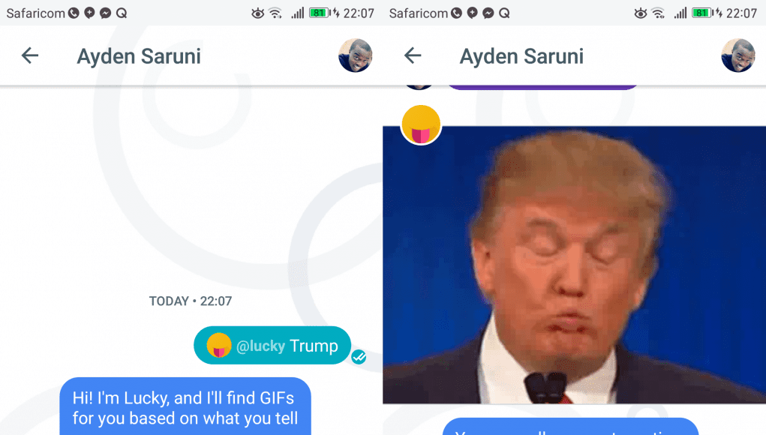
Task: Tap the back arrow in right chat
Action: (x=413, y=55)
